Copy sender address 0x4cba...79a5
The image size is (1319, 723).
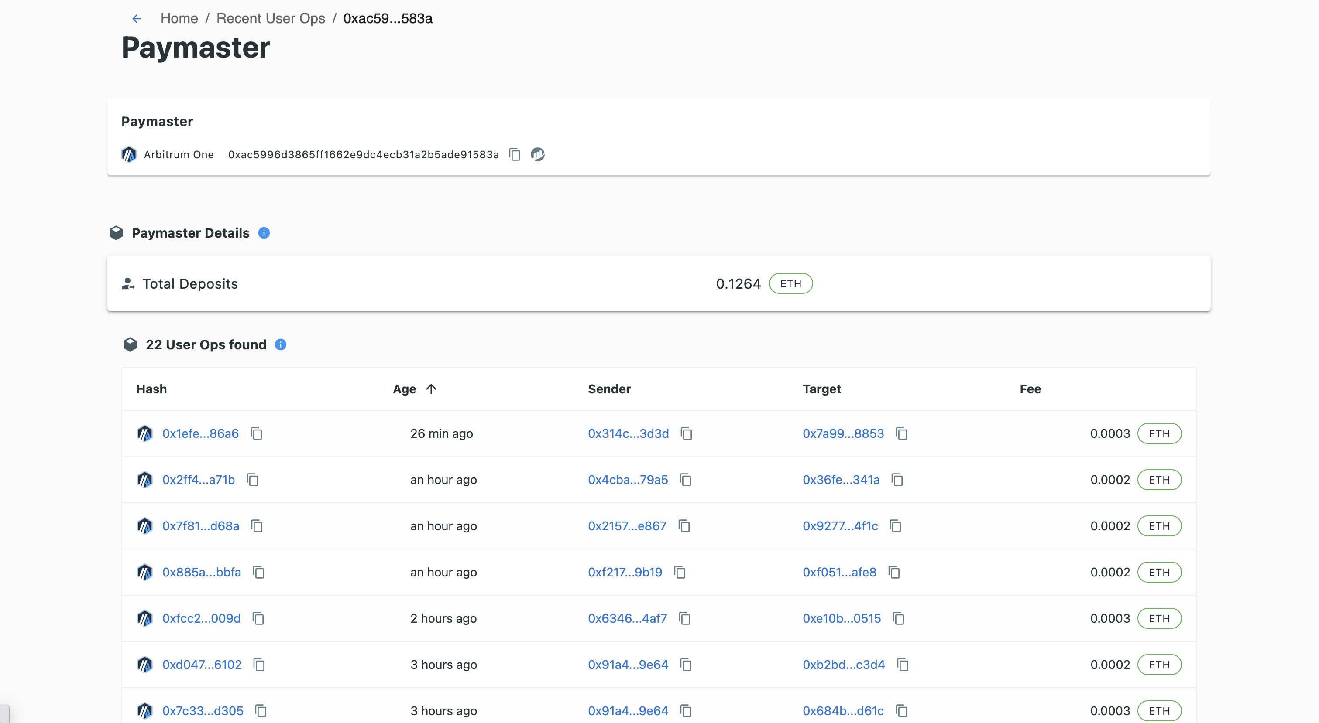coord(686,480)
